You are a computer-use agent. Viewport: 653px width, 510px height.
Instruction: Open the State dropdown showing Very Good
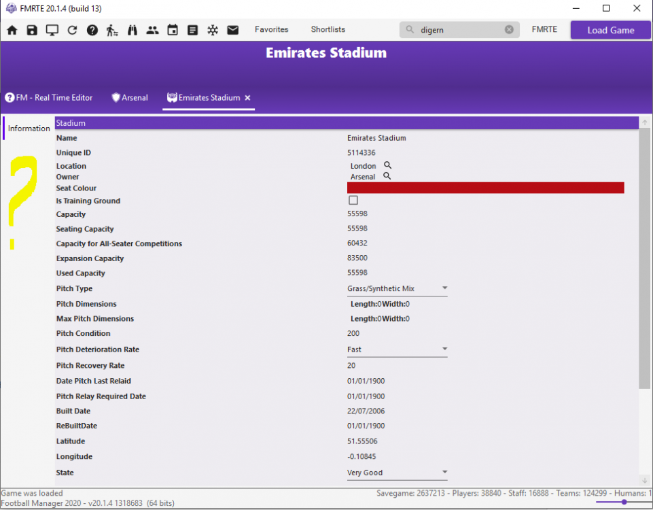[x=397, y=473]
